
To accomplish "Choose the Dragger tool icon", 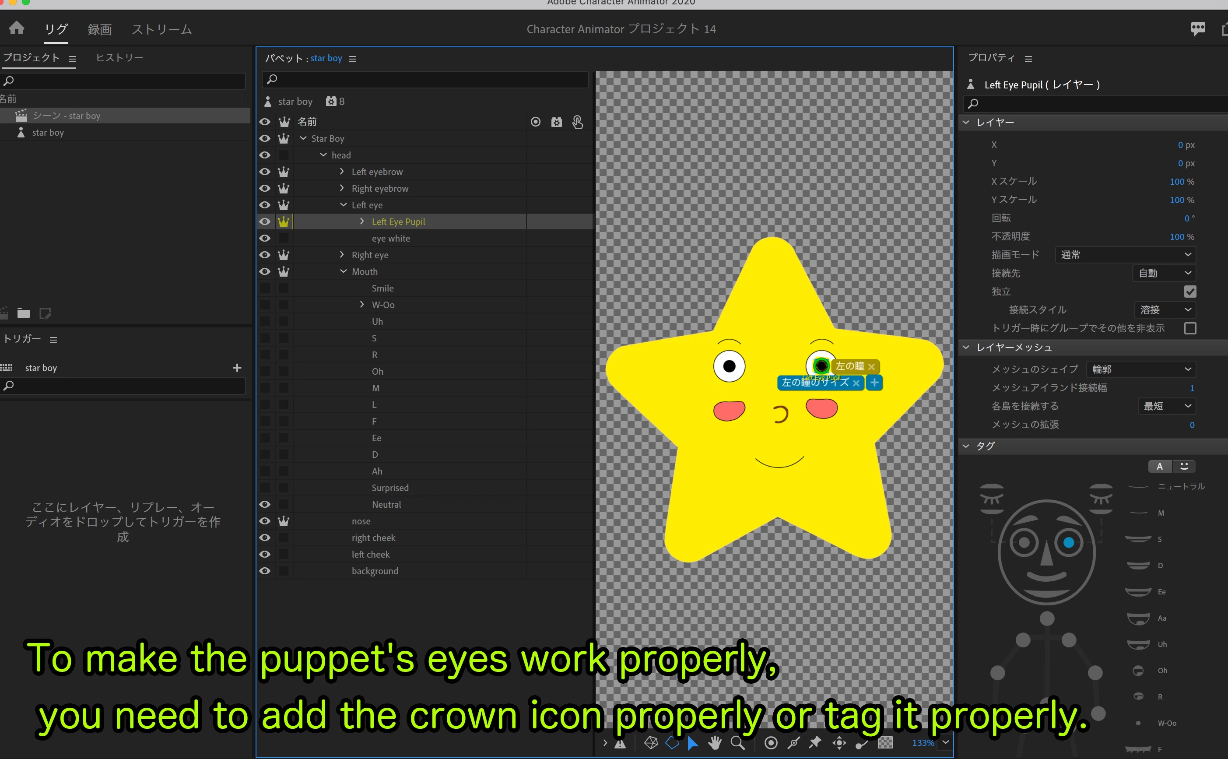I will tap(839, 742).
